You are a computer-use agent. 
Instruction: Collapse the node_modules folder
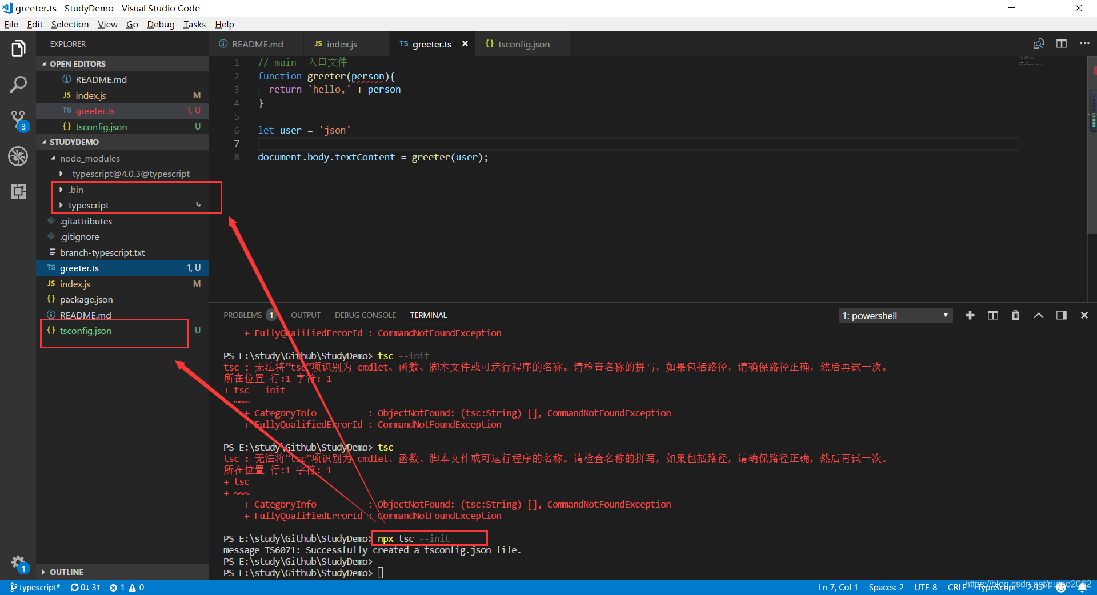123,158
